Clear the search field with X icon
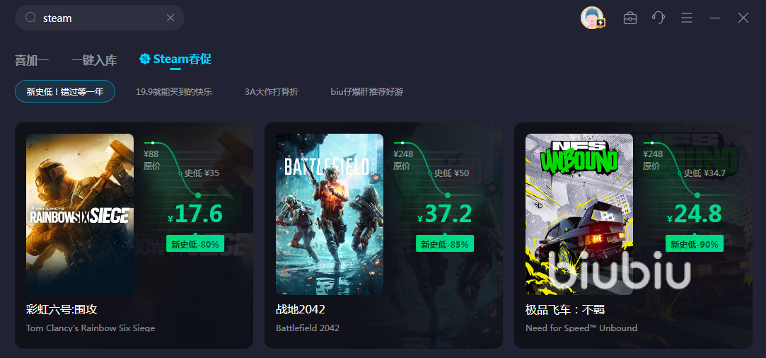The height and width of the screenshot is (358, 766). pyautogui.click(x=170, y=18)
